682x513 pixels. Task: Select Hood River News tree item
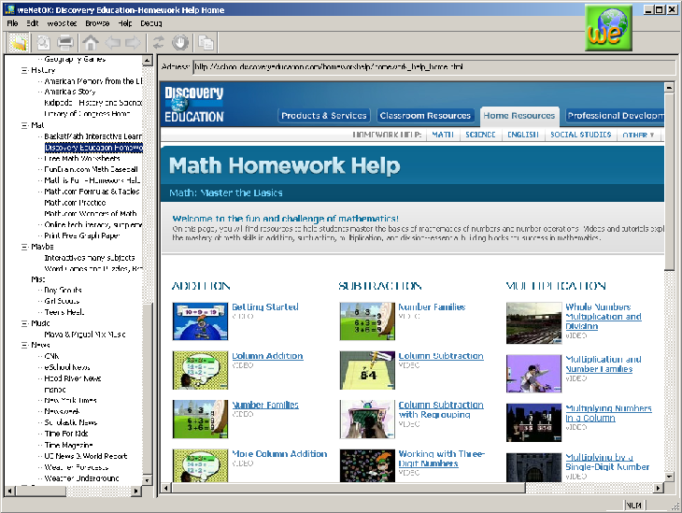coord(73,378)
